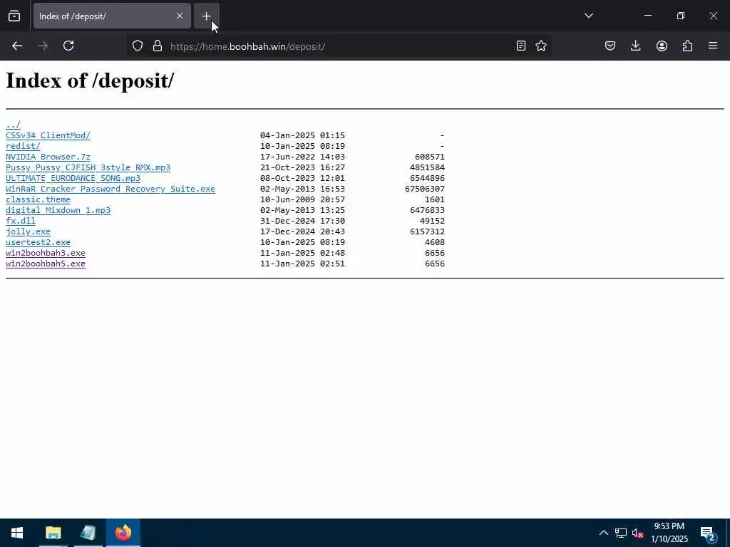730x547 pixels.
Task: Open classic.theme file link
Action: point(38,199)
